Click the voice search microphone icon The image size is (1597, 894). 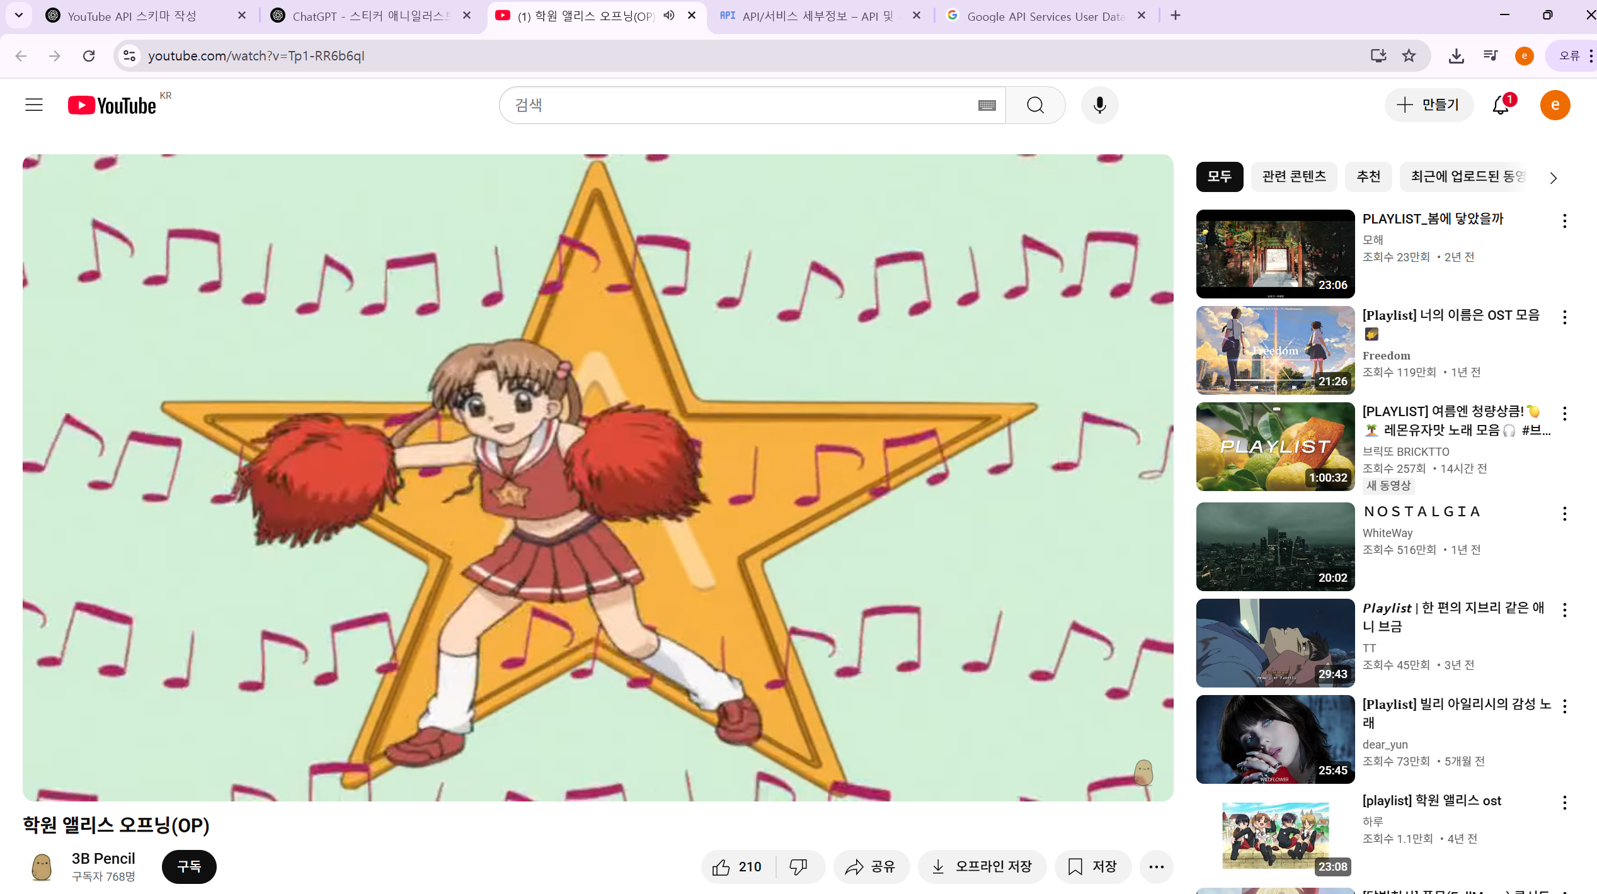pyautogui.click(x=1099, y=105)
